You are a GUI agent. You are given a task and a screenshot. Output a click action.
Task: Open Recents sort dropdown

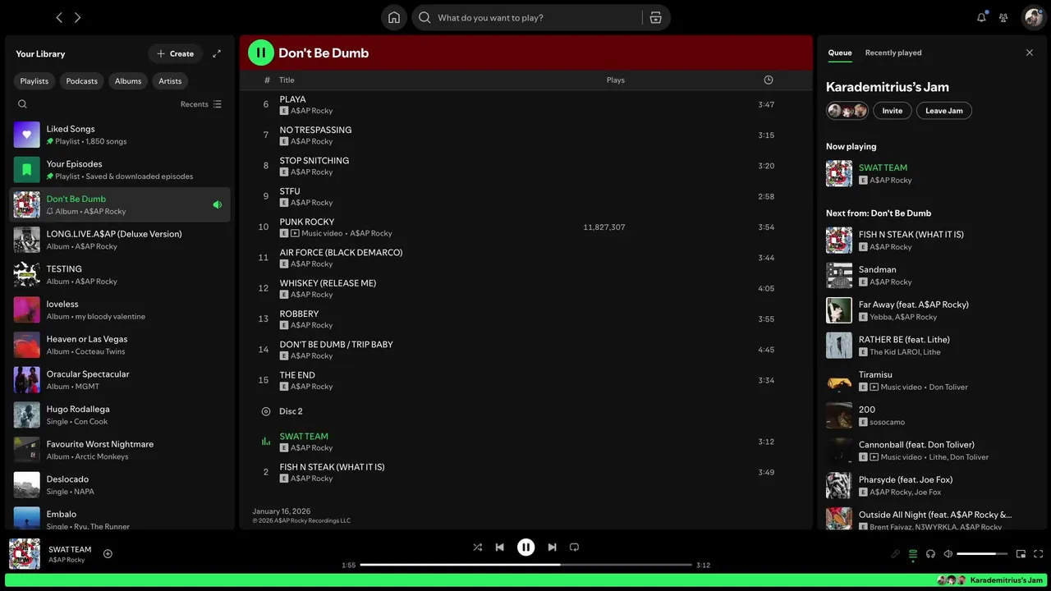point(201,104)
